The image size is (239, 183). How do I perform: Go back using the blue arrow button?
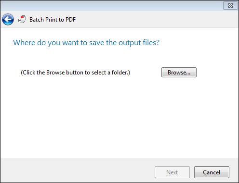(8, 20)
